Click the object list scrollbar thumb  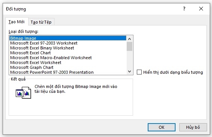(x=130, y=46)
